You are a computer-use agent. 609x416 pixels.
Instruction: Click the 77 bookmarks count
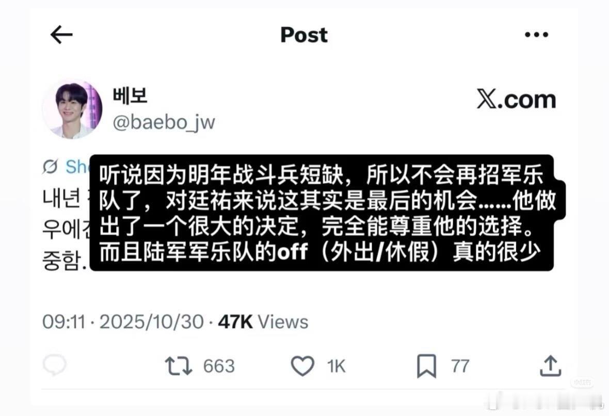[460, 366]
